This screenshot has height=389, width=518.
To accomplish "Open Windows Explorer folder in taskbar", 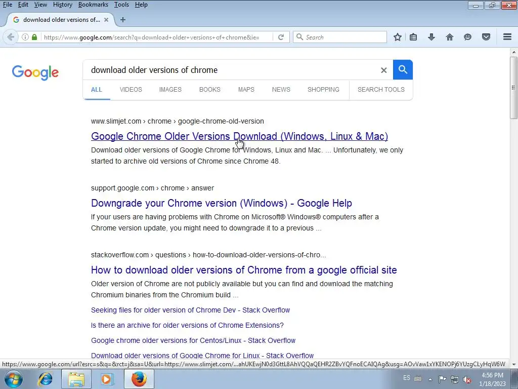I will tap(76, 379).
